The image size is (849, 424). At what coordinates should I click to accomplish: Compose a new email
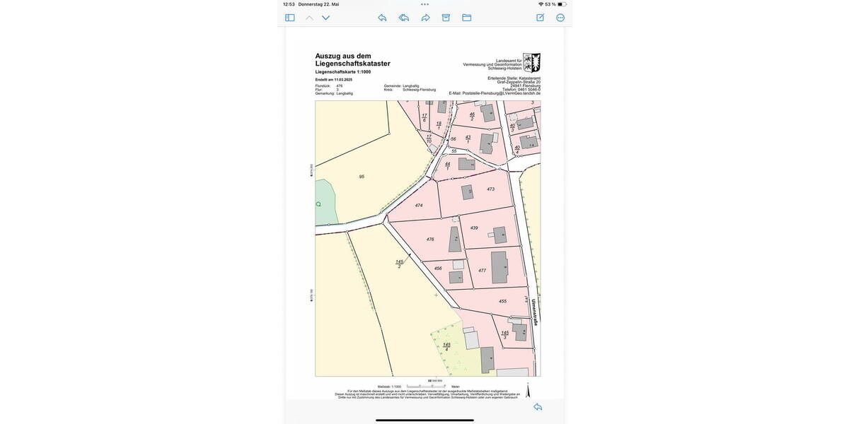pyautogui.click(x=540, y=18)
